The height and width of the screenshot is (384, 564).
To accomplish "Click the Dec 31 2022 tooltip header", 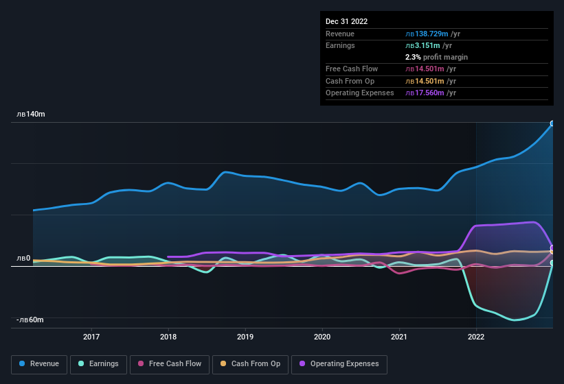I will point(346,21).
